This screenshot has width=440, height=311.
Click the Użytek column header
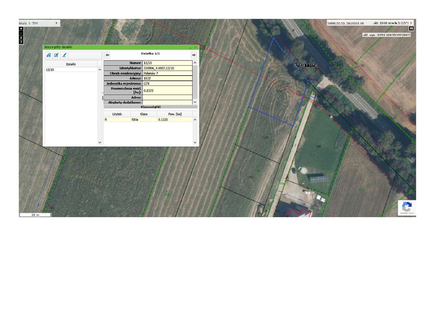click(x=117, y=114)
